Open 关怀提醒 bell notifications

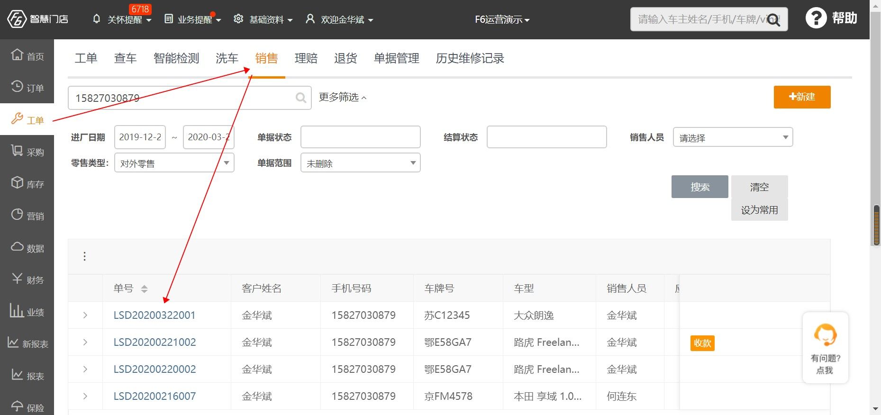pos(122,19)
